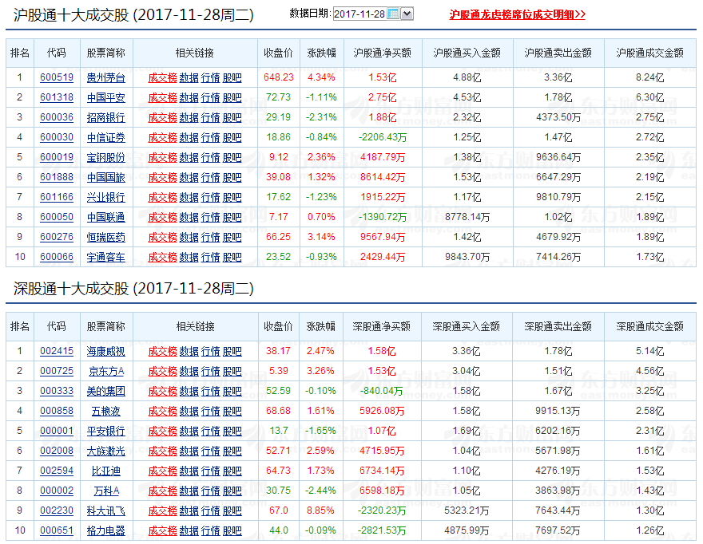Click change percentage 8.85% cell
This screenshot has height=544, width=703.
[x=320, y=510]
